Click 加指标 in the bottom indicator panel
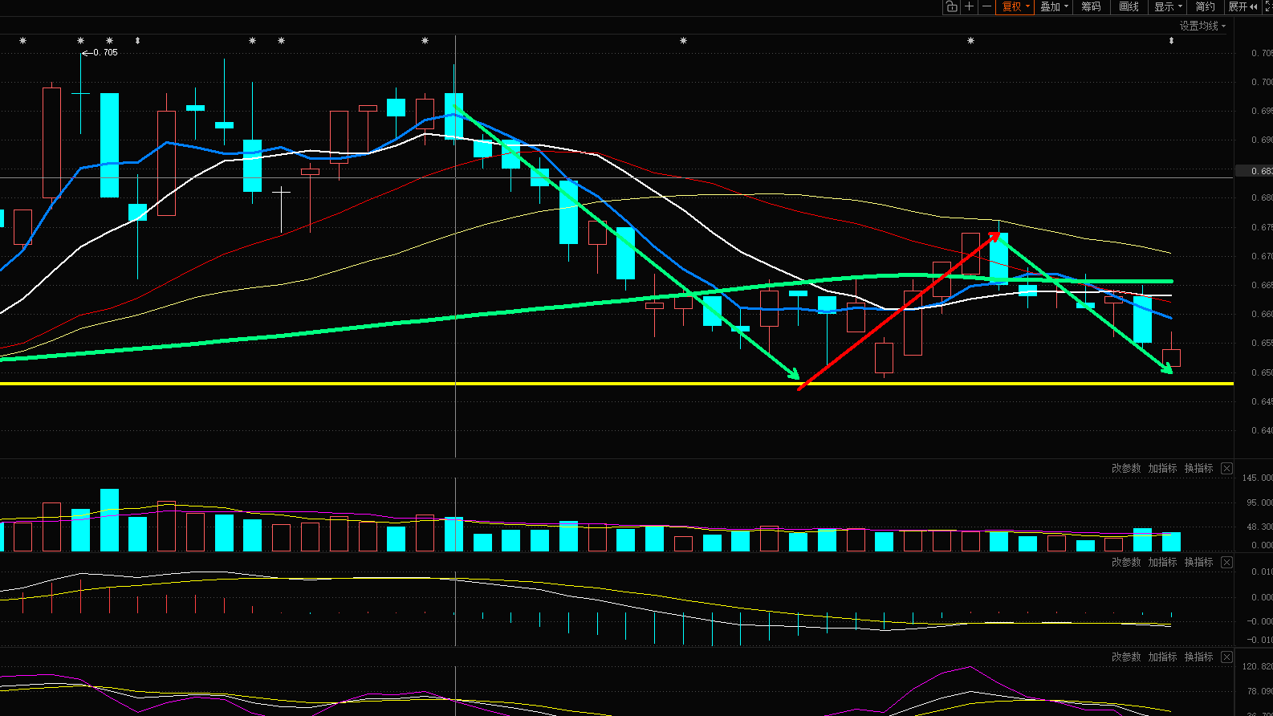Image resolution: width=1273 pixels, height=716 pixels. coord(1162,657)
